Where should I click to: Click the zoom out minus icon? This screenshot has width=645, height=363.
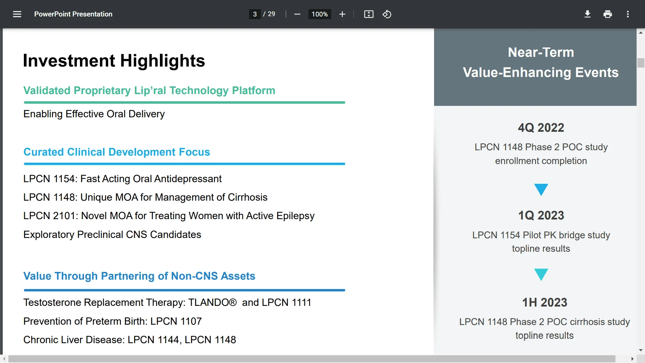297,14
